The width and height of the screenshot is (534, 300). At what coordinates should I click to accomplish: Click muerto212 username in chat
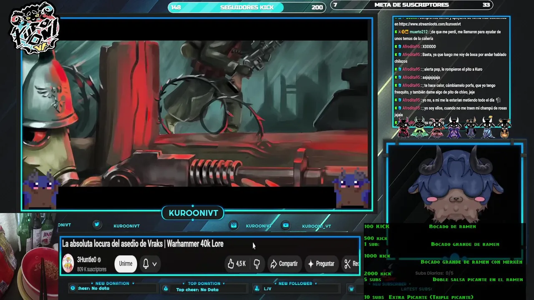(418, 32)
